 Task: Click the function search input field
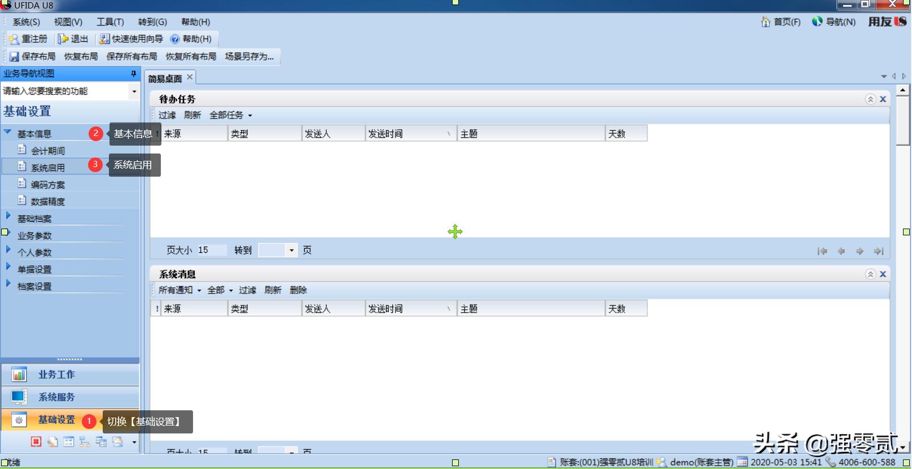pyautogui.click(x=65, y=91)
